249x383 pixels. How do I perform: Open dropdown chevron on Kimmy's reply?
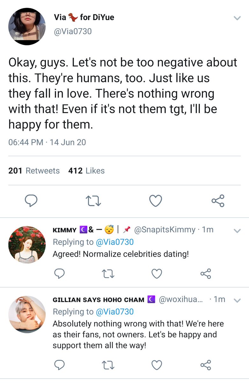pyautogui.click(x=237, y=231)
